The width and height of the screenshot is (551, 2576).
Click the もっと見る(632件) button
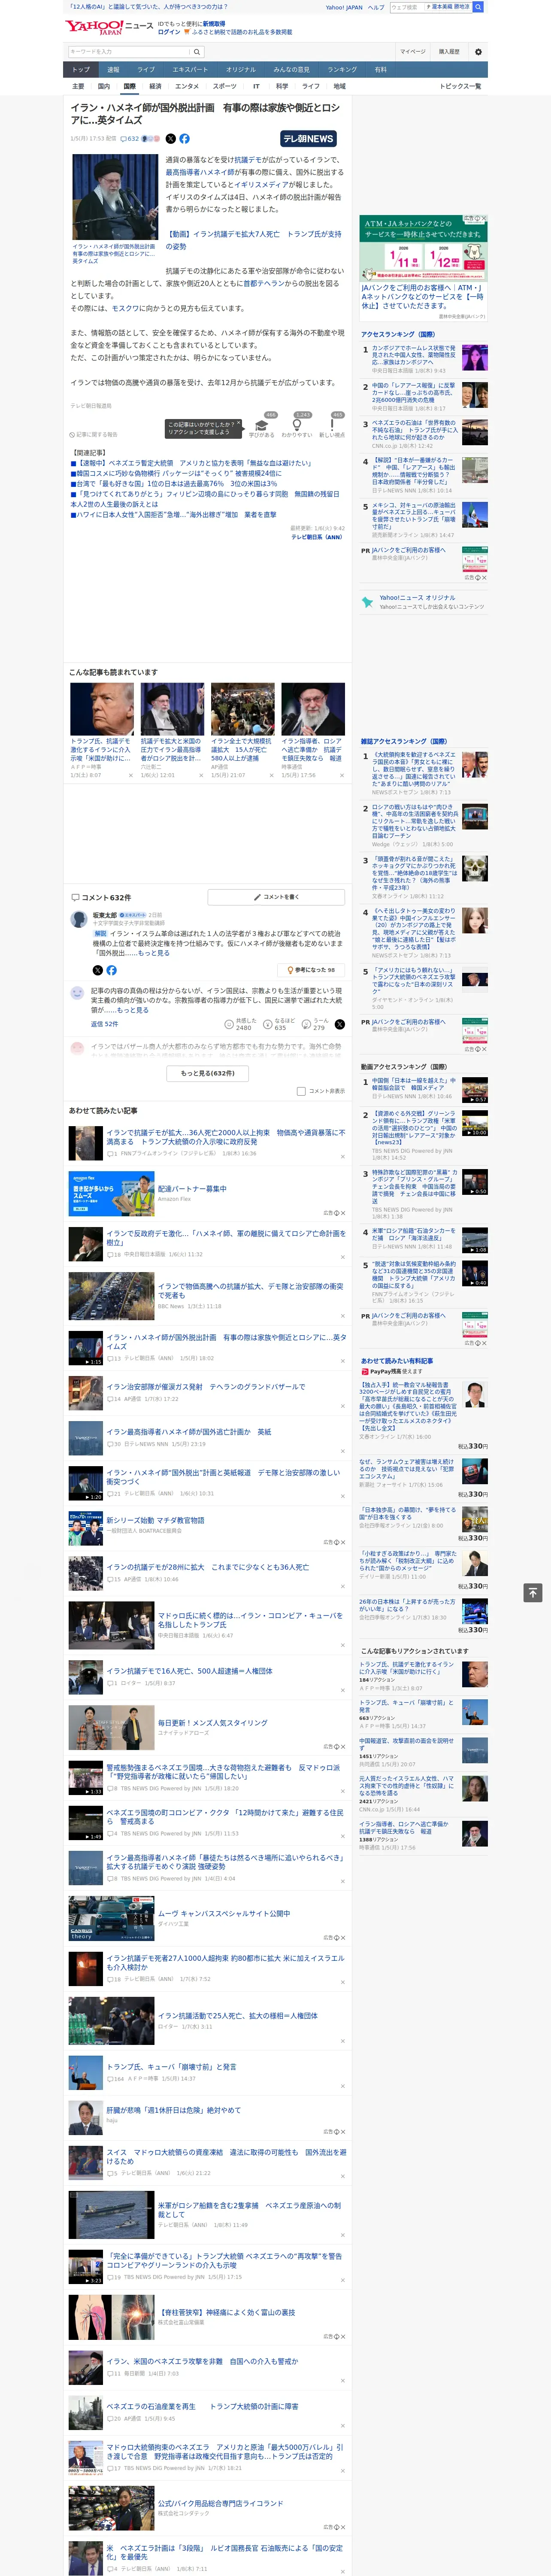point(208,1073)
